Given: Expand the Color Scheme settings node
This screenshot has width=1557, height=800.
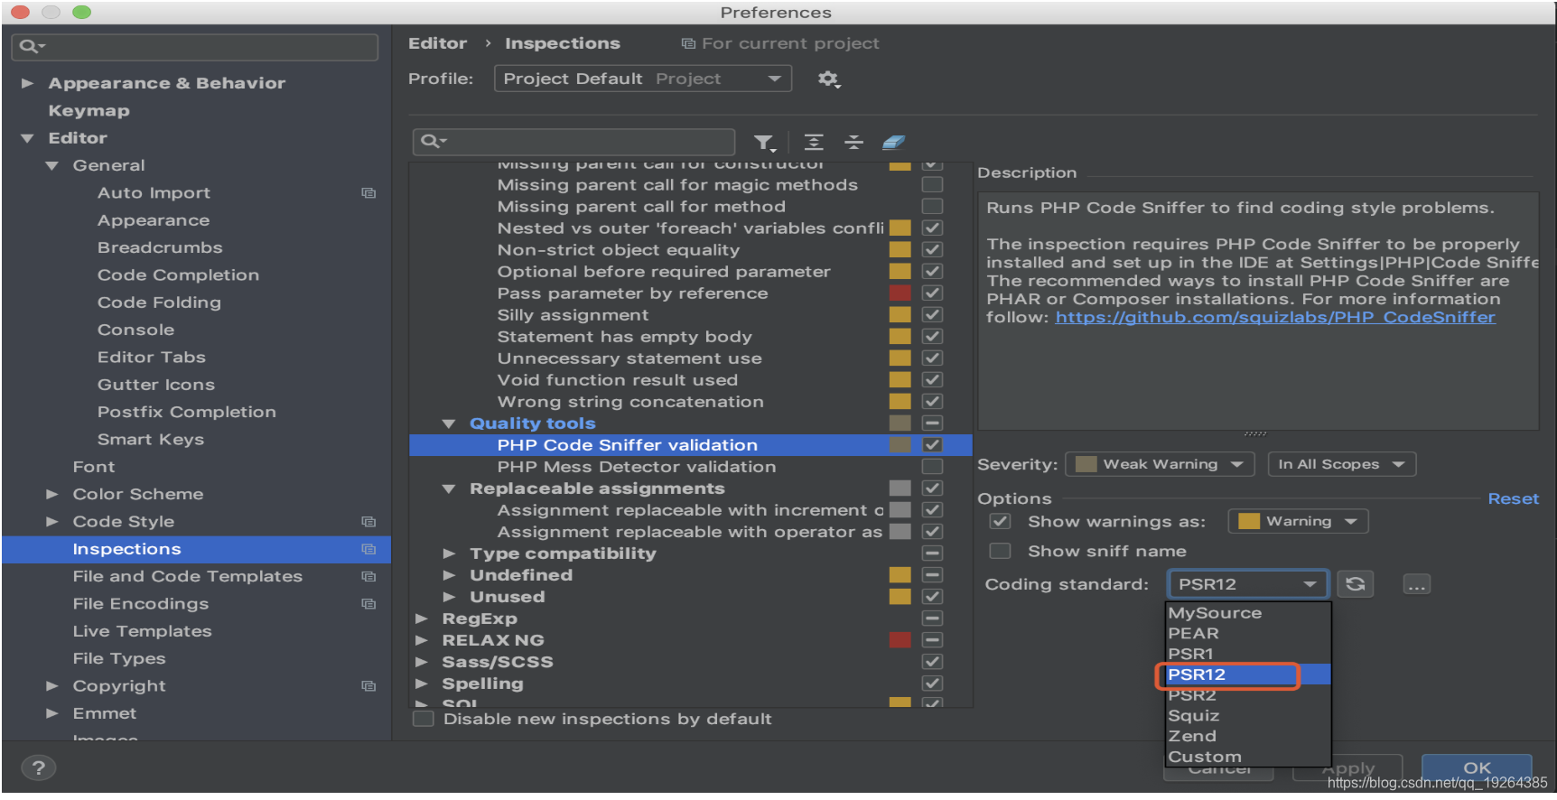Looking at the screenshot, I should pos(52,495).
